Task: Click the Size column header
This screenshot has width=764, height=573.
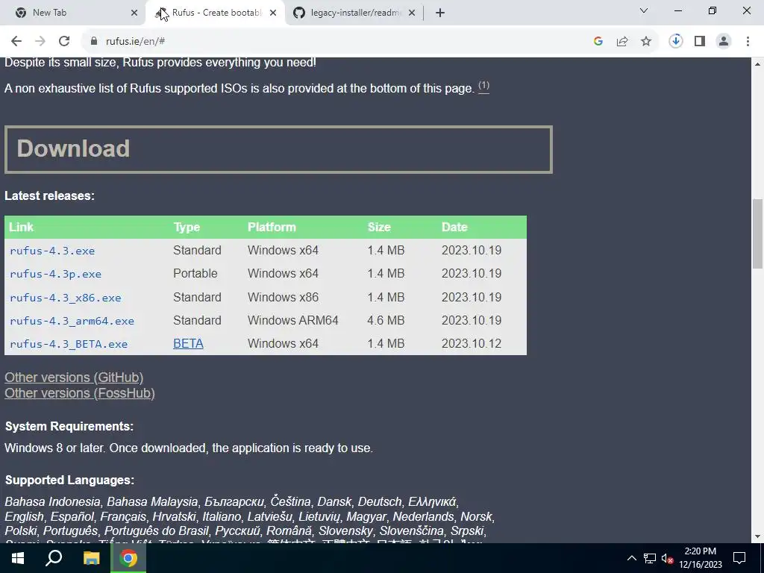Action: 379,227
